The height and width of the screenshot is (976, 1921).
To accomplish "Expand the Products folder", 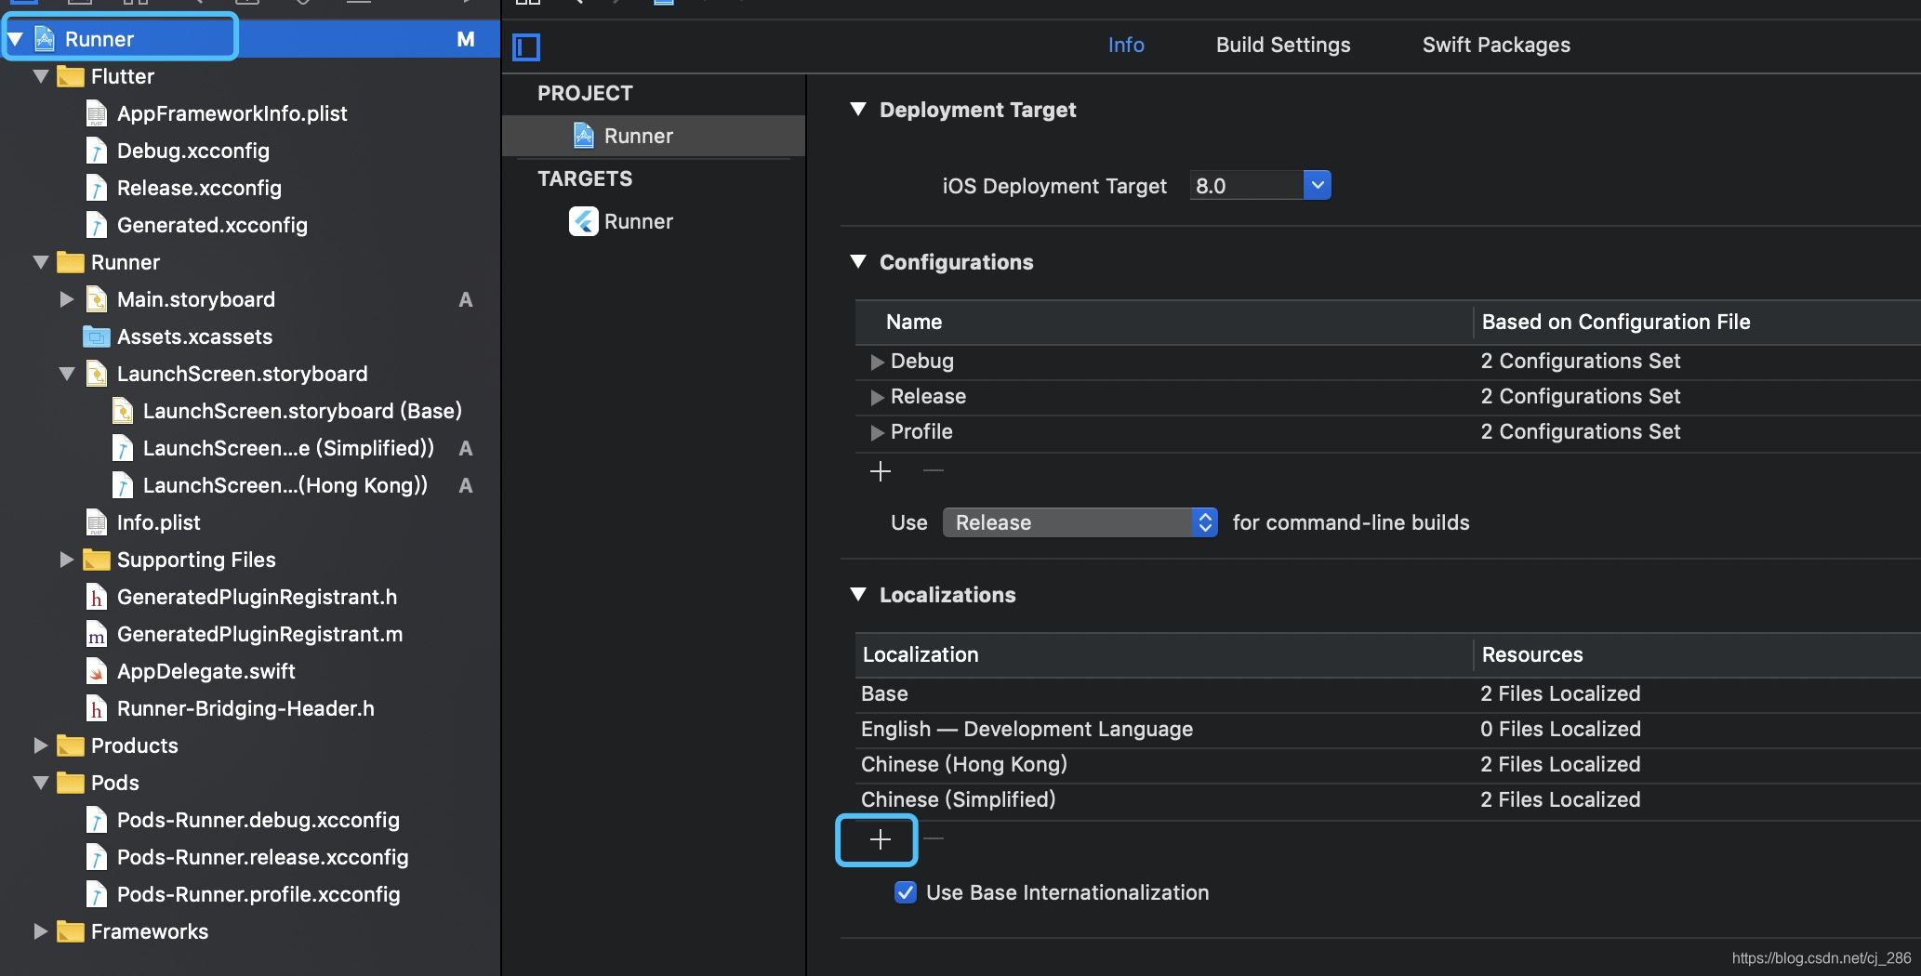I will [40, 745].
